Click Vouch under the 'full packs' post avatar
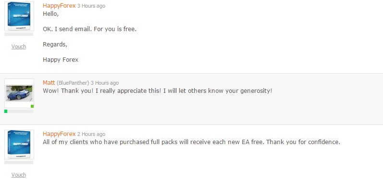The width and height of the screenshot is (383, 179). coord(19,175)
